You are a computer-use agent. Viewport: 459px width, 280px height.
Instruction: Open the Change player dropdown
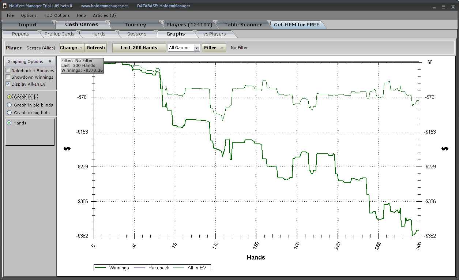pyautogui.click(x=72, y=48)
